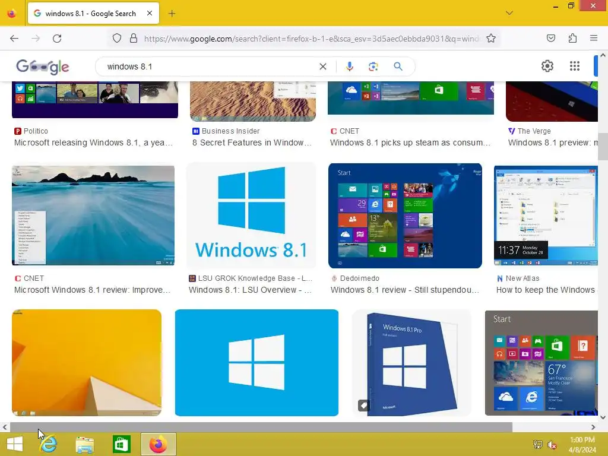Open the tracking protection shield icon

point(117,39)
